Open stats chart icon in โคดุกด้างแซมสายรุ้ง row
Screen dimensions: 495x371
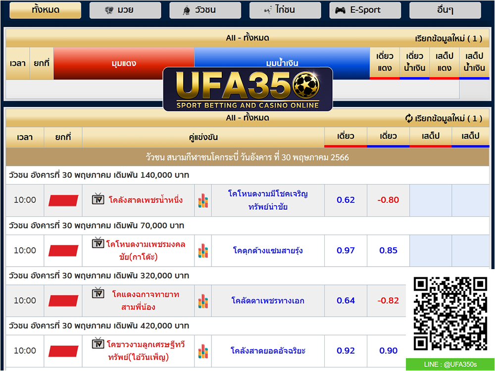coord(203,250)
